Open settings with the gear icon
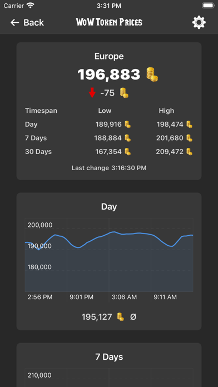 tap(199, 22)
